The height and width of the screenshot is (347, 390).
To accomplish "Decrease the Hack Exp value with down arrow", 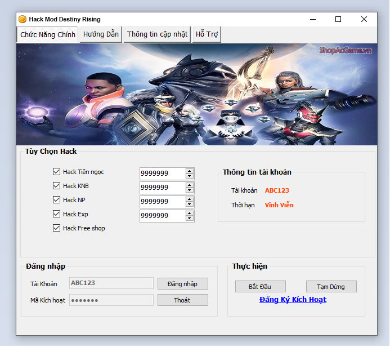I will coord(190,219).
